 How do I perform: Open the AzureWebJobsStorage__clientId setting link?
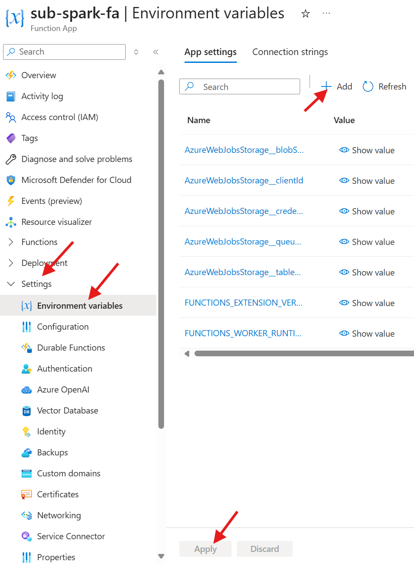point(243,180)
